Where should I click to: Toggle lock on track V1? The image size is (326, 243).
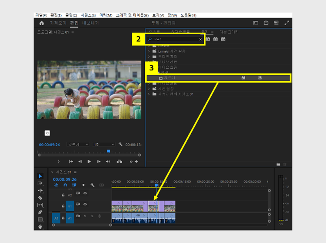pos(63,206)
